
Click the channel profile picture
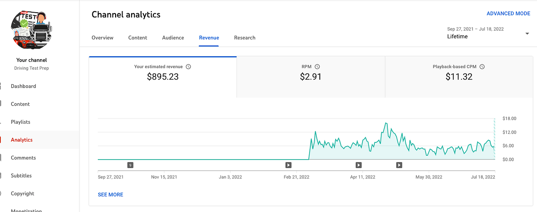(31, 30)
